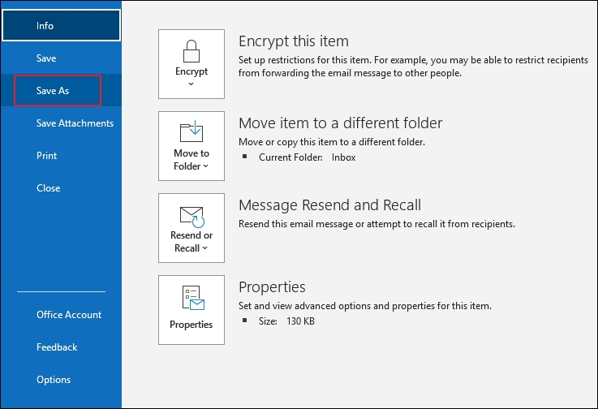Choose Save from the left menu
The image size is (598, 409).
[46, 58]
